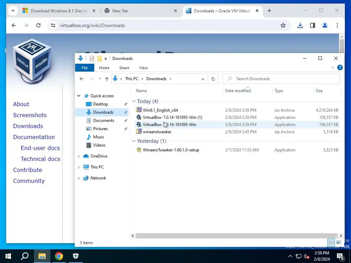Open the Documentation link
The width and height of the screenshot is (351, 263).
pyautogui.click(x=34, y=137)
